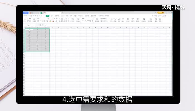Click the Auto Wrap (自动换行) icon
The height and width of the screenshot is (111, 195).
coord(78,19)
